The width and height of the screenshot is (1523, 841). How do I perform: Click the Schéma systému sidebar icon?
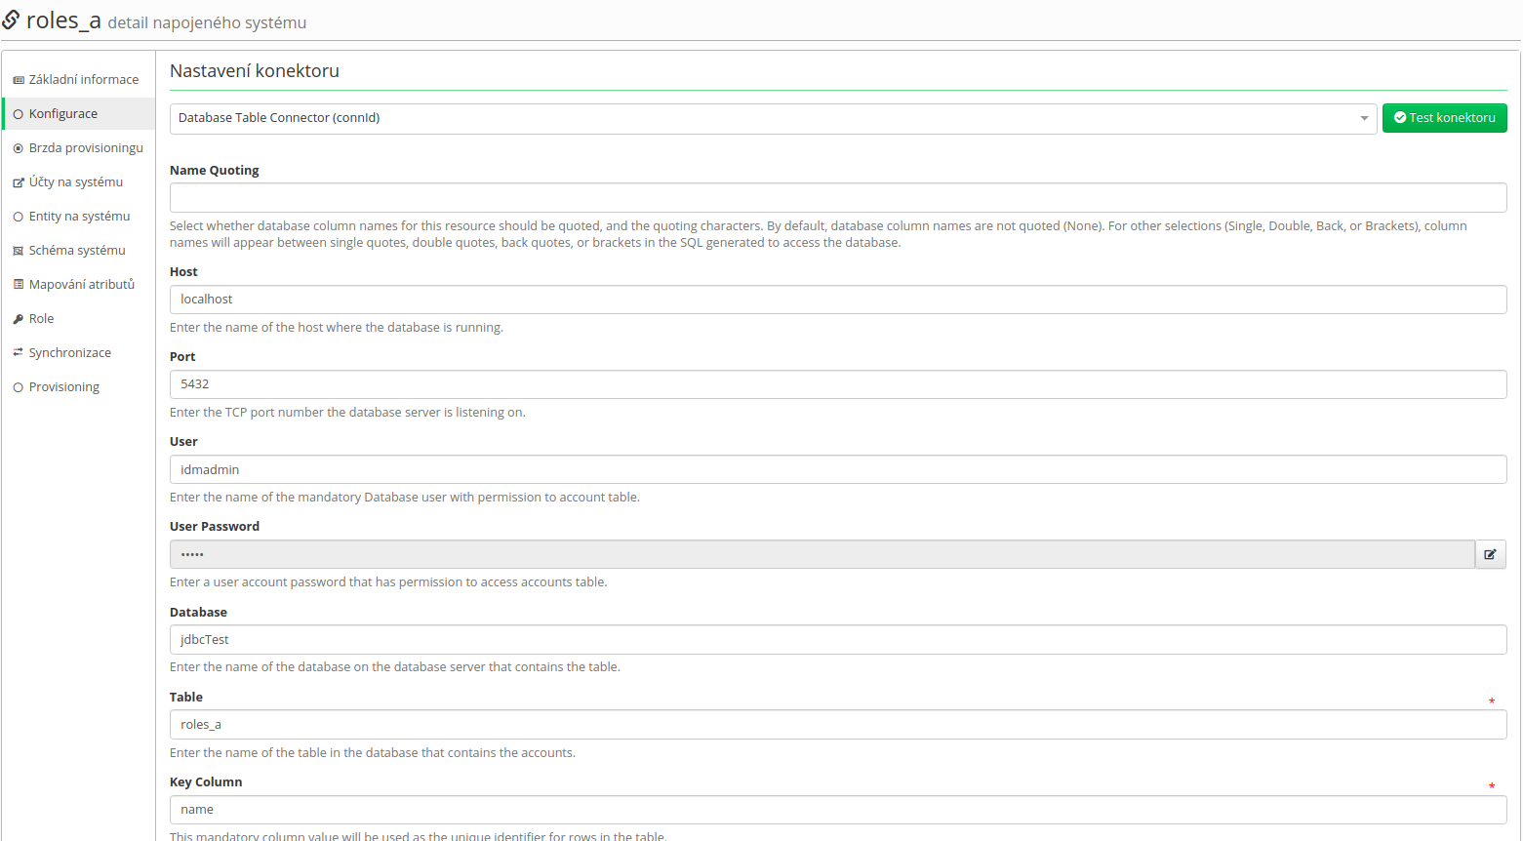(19, 251)
